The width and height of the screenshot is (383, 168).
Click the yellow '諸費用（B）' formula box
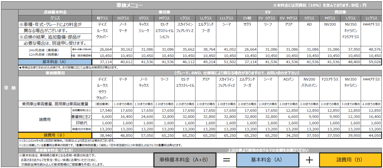pos(351,160)
